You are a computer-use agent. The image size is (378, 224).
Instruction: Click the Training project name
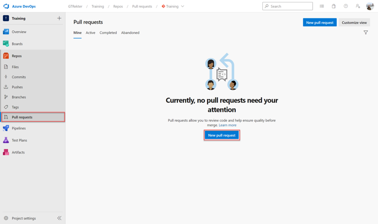pos(19,18)
